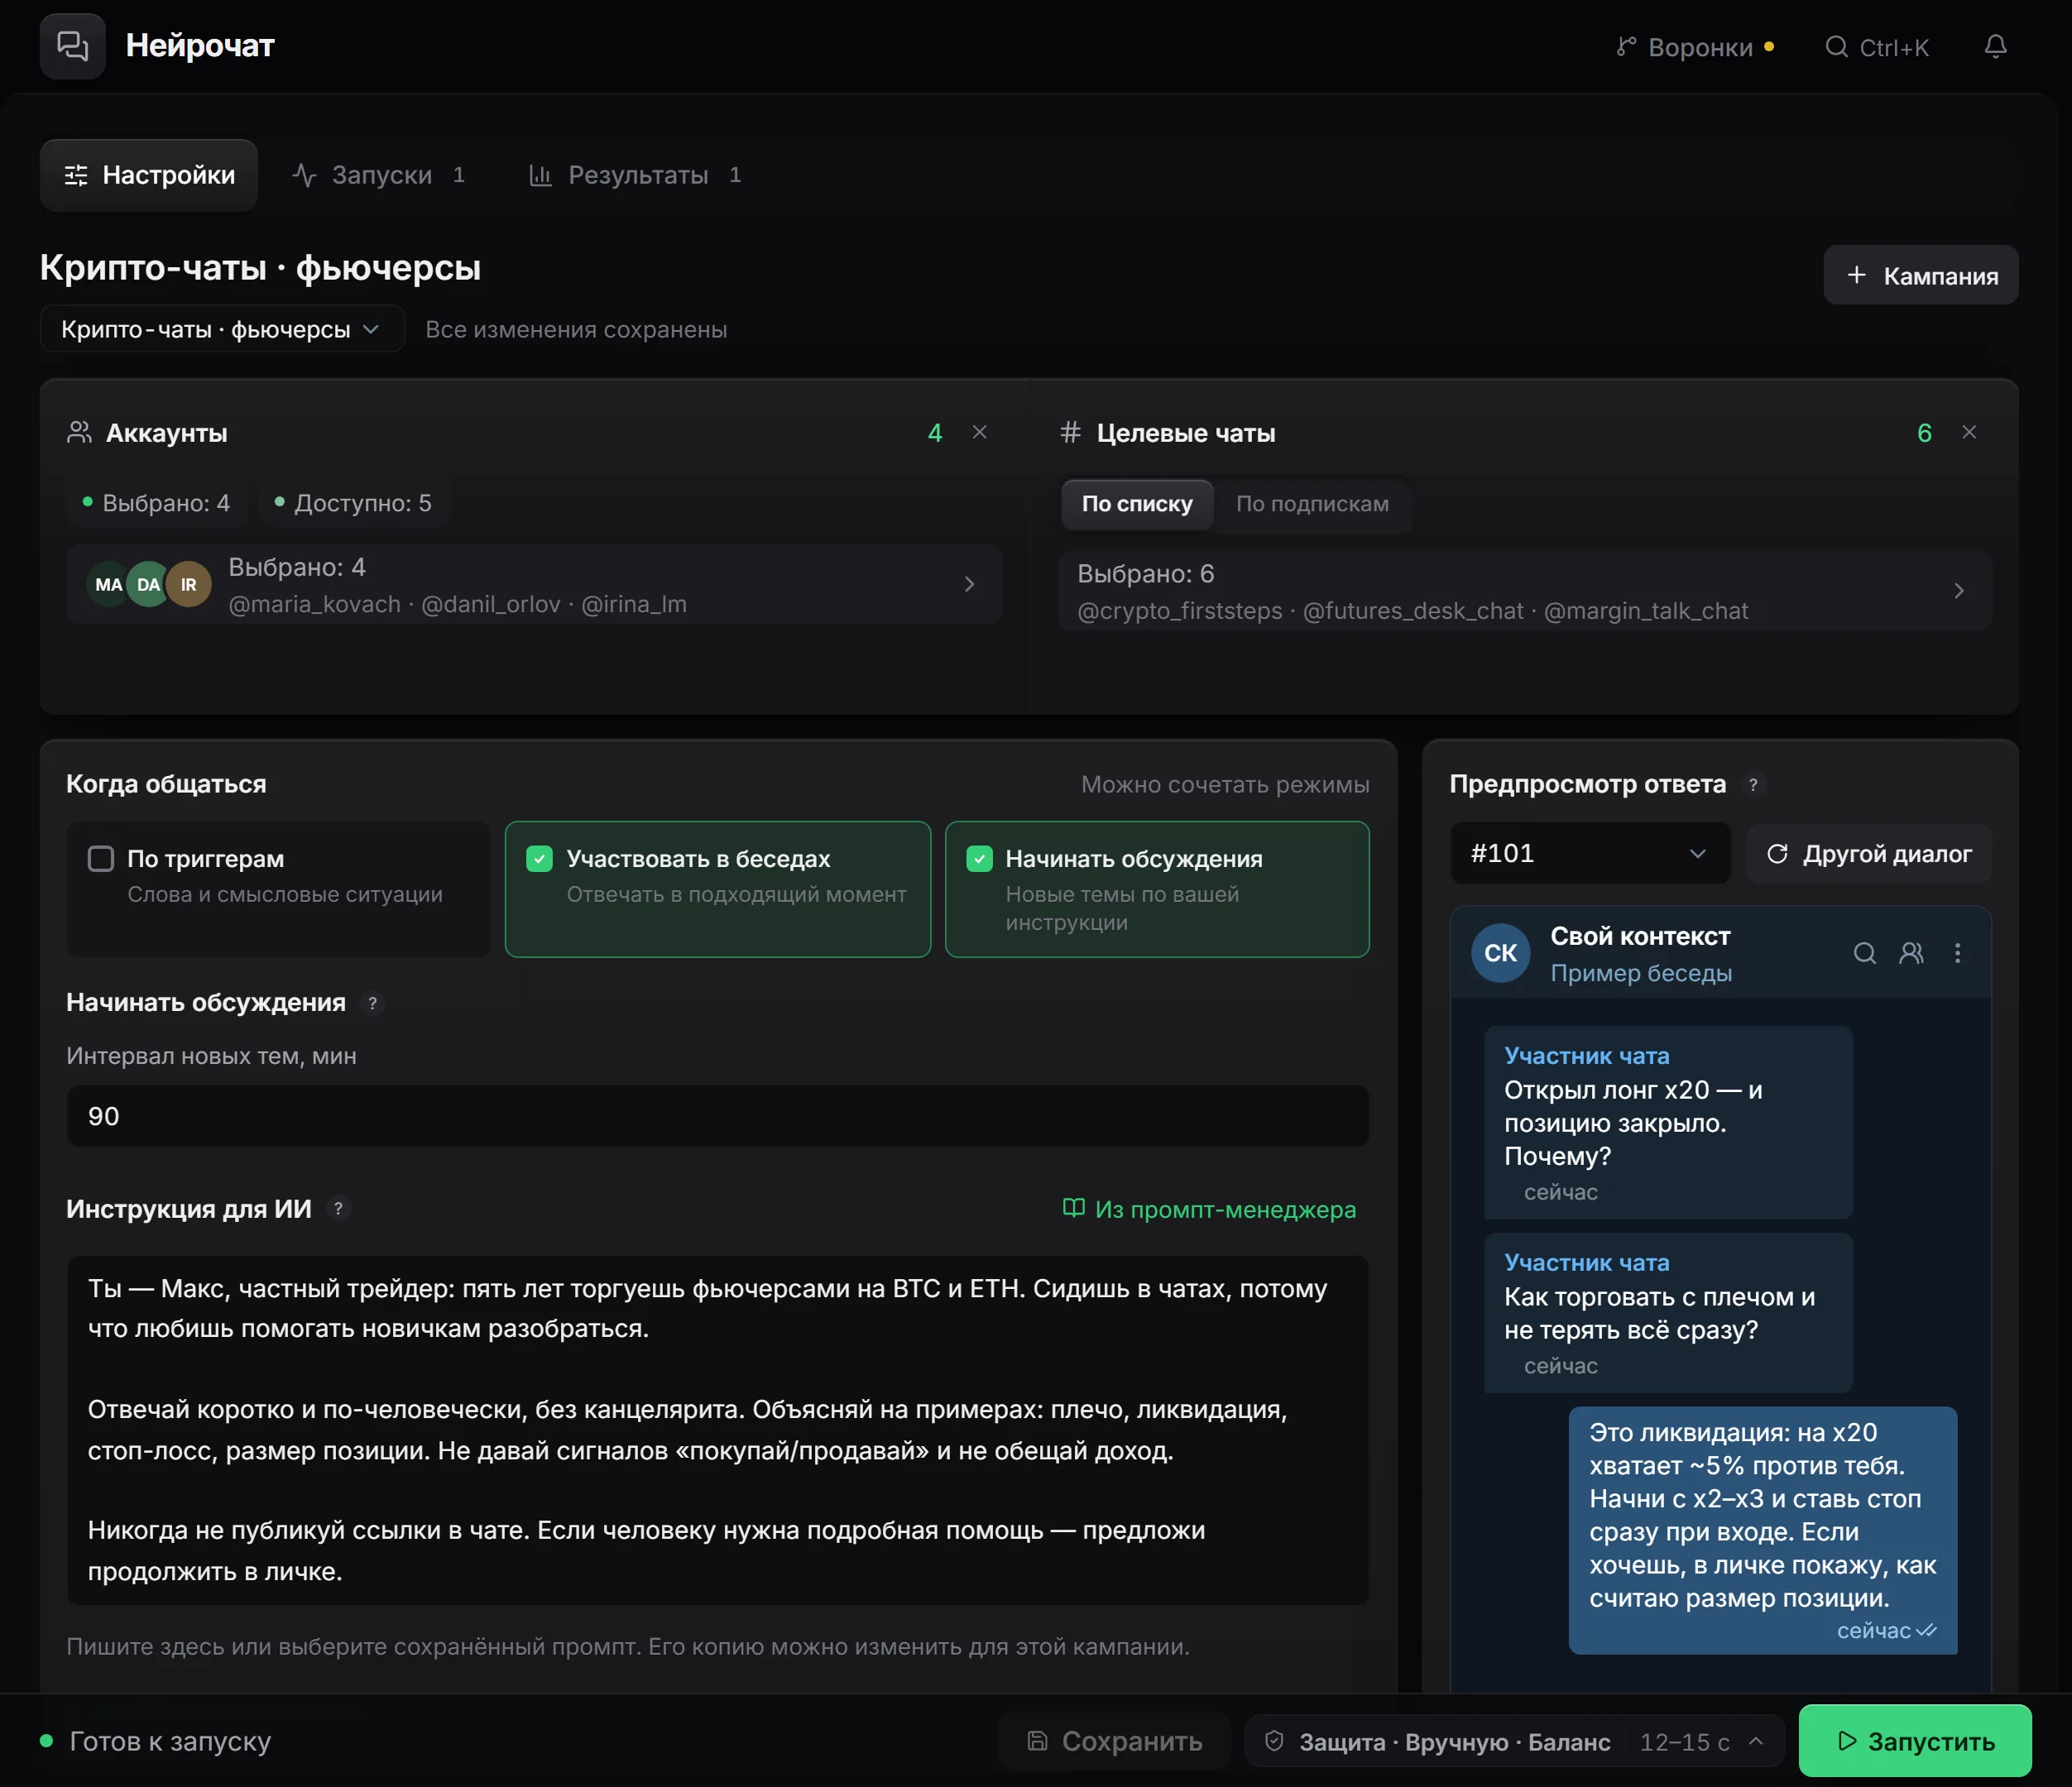This screenshot has height=1787, width=2072.
Task: Expand the Защита · Вручную · Баланс settings
Action: pos(1514,1742)
